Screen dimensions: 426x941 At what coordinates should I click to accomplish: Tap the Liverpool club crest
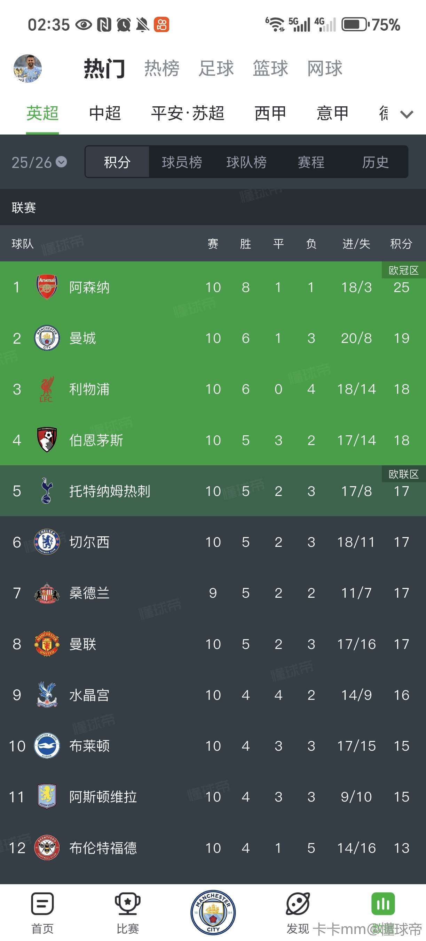click(47, 389)
